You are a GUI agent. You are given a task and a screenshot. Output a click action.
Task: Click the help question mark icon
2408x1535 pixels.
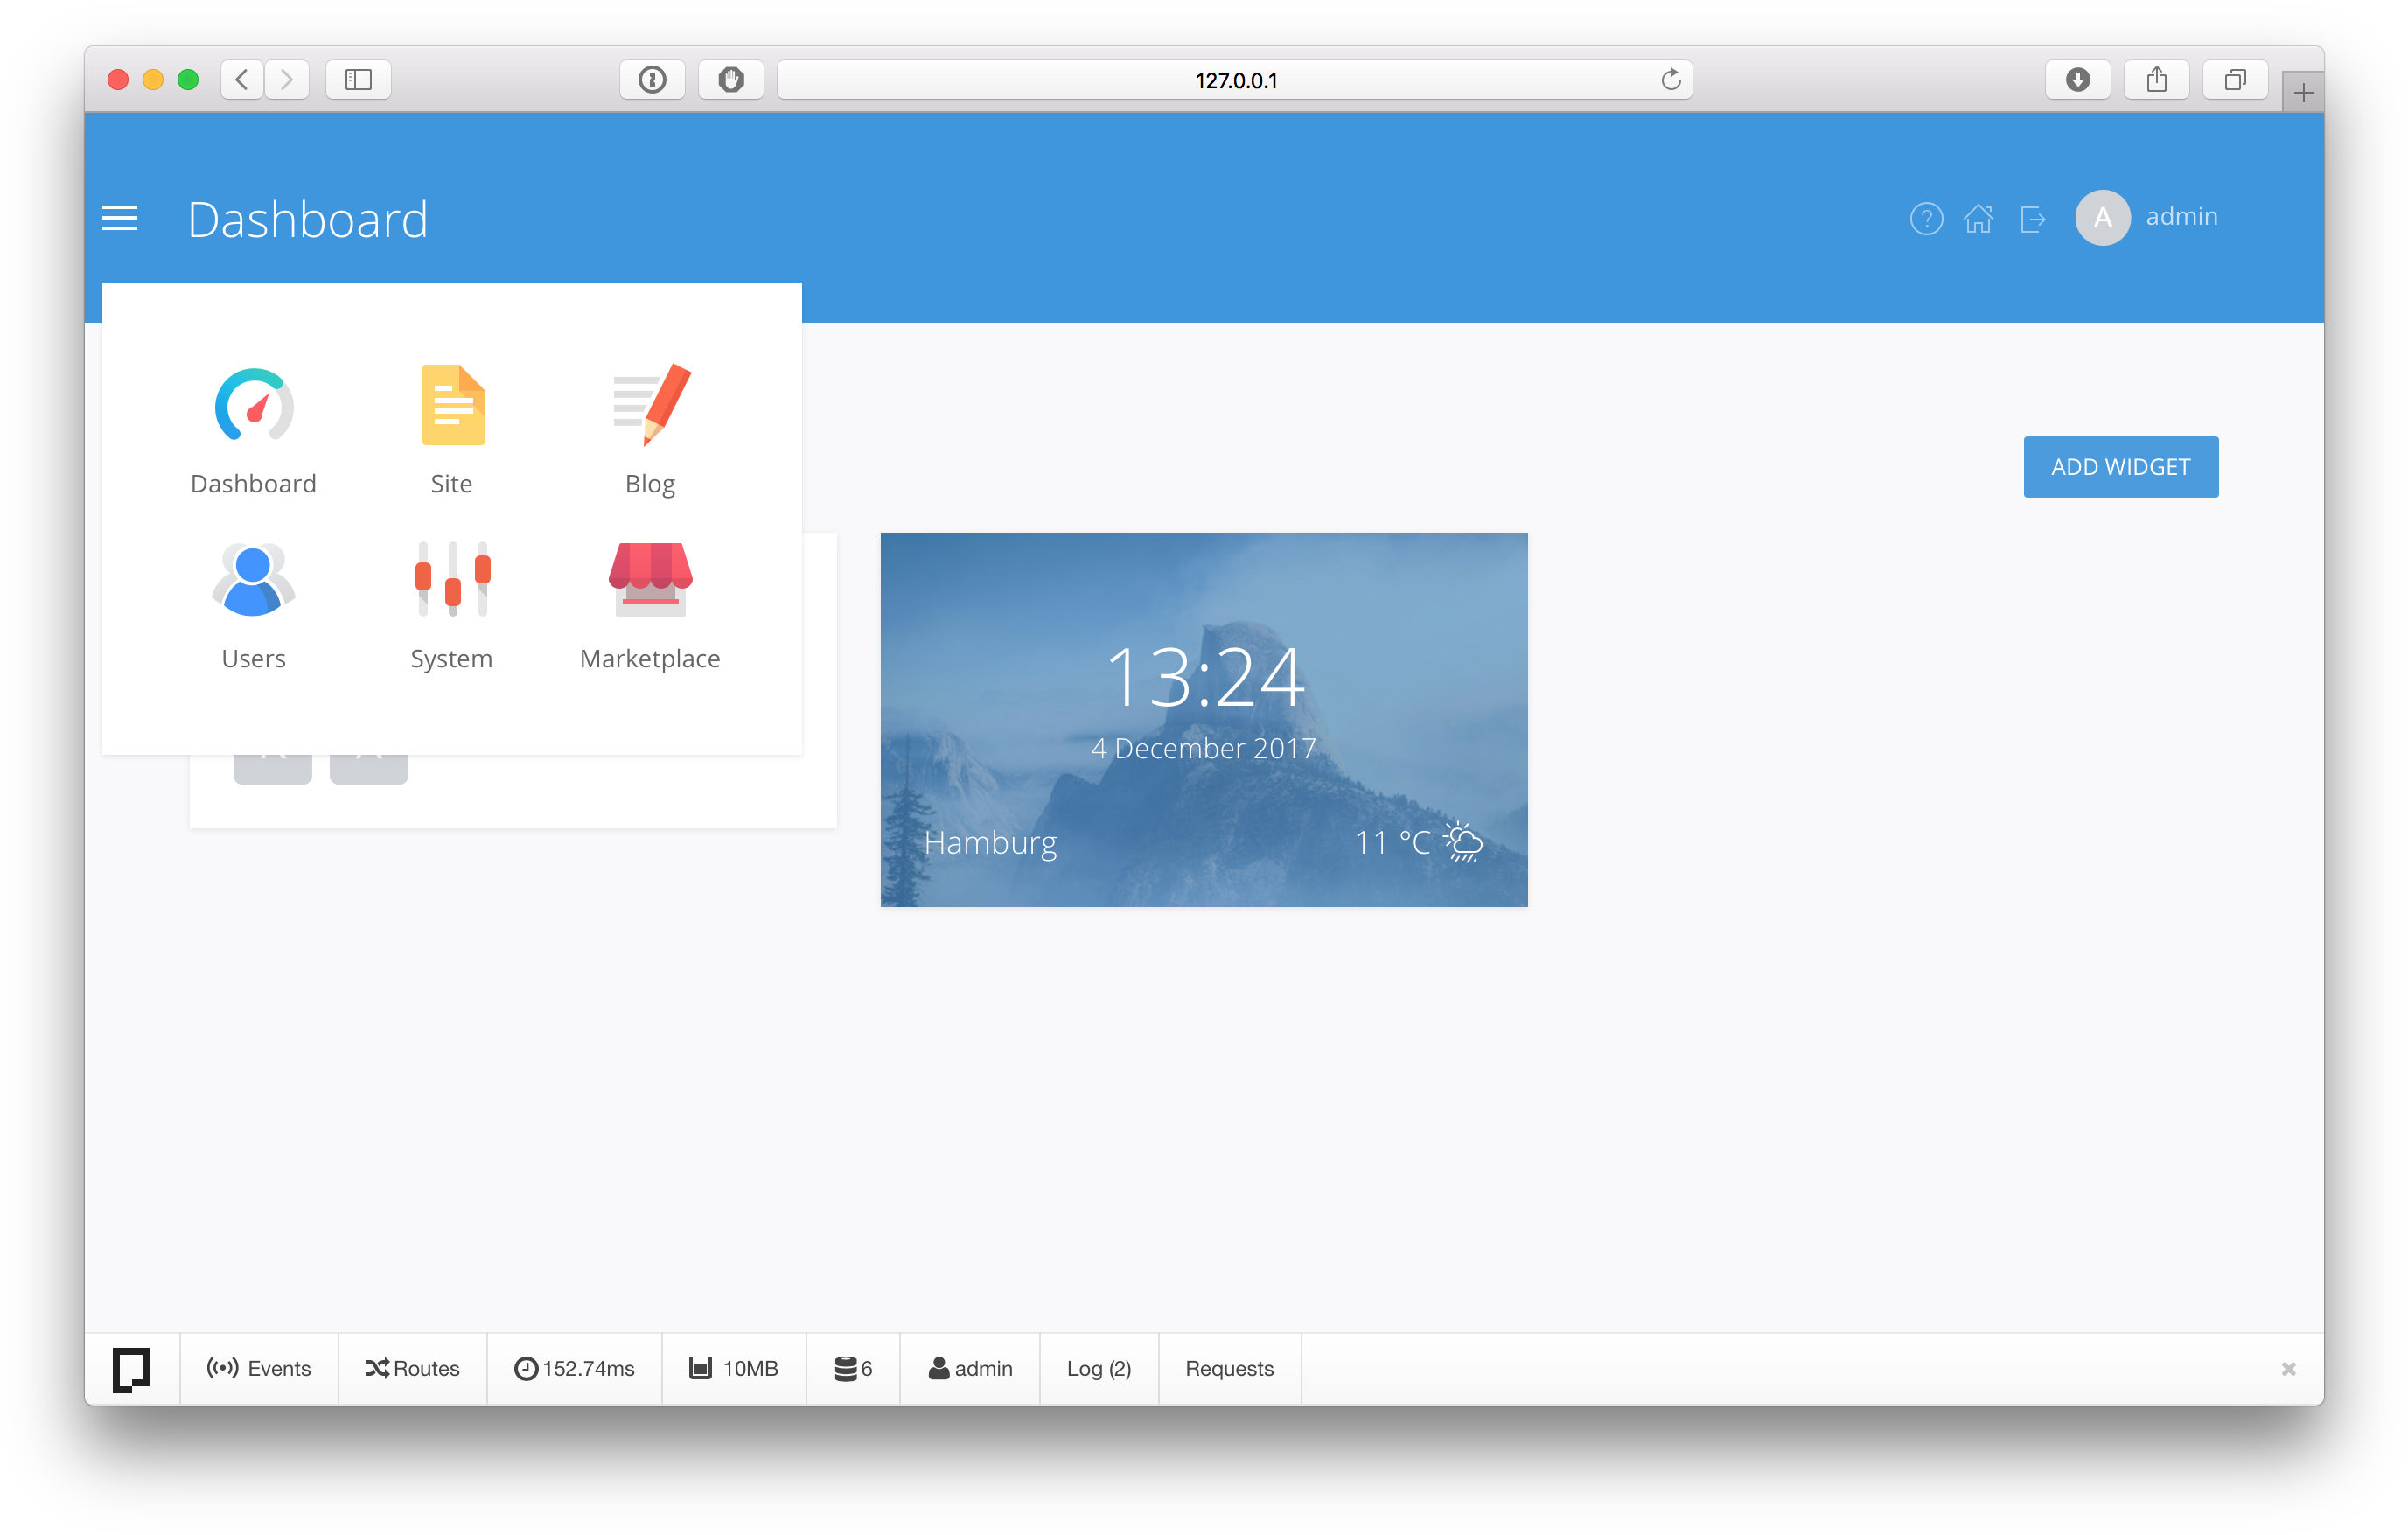[1926, 218]
